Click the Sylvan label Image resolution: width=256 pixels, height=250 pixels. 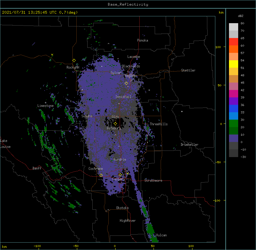point(116,73)
